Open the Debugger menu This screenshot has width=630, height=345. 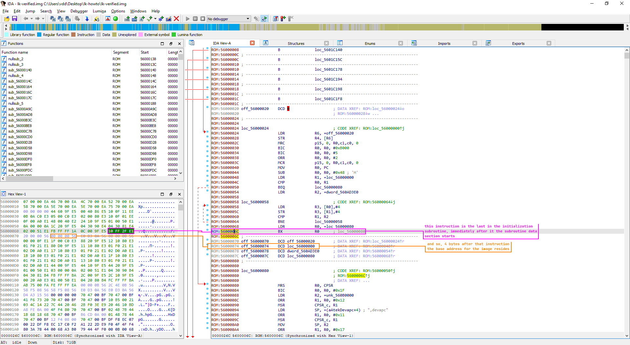tap(79, 11)
